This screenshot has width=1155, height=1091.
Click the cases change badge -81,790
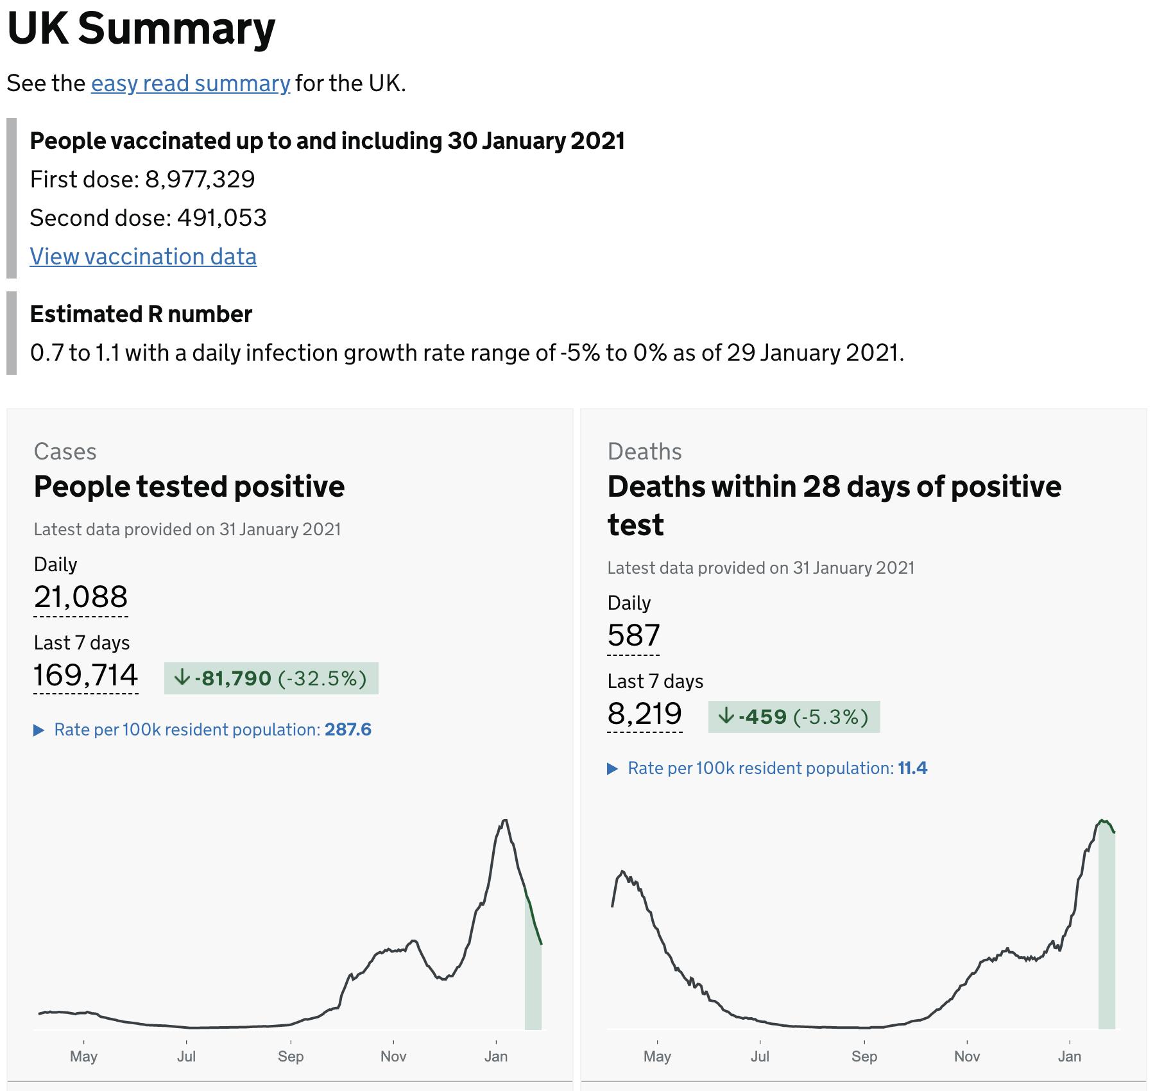(271, 678)
